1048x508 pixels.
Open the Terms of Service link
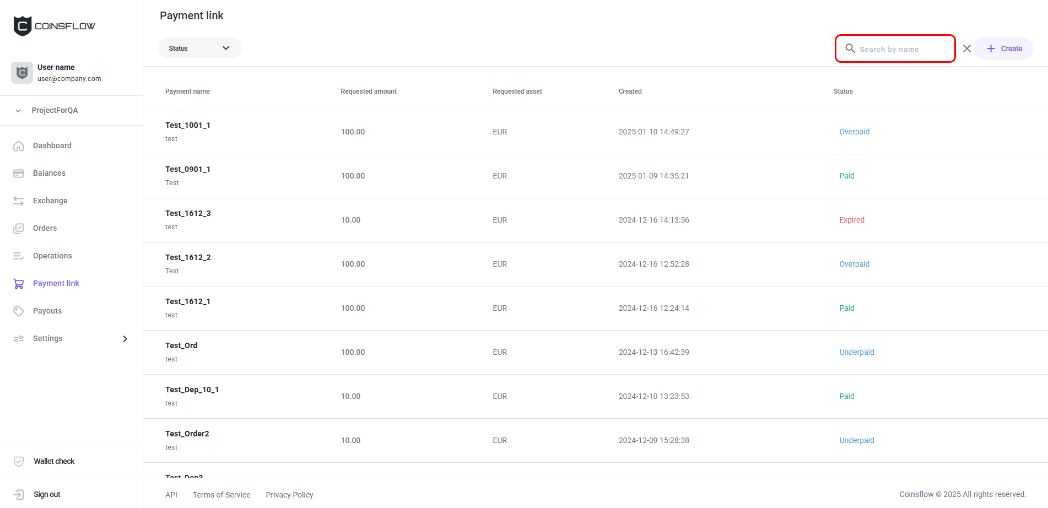(222, 495)
